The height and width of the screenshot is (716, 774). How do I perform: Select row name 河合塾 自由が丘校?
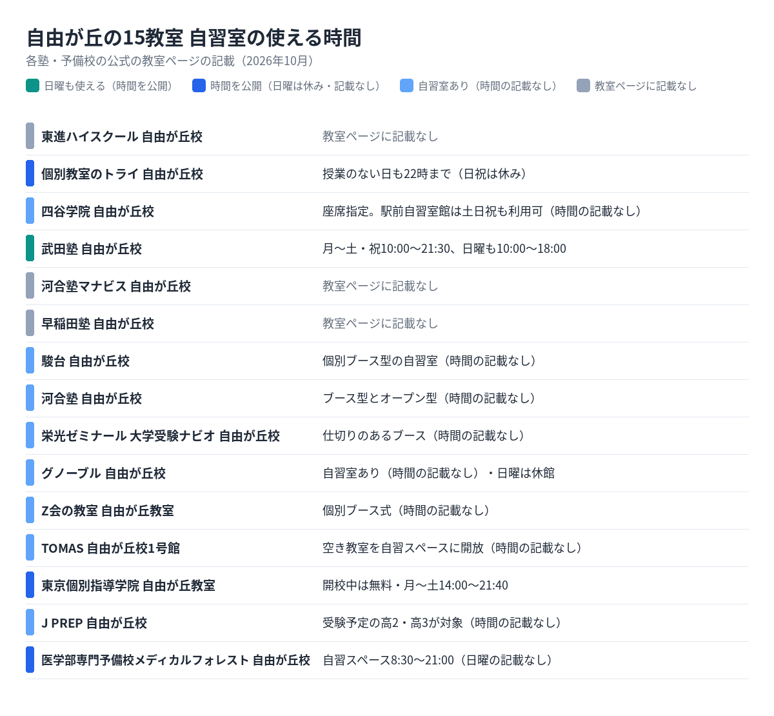[92, 398]
